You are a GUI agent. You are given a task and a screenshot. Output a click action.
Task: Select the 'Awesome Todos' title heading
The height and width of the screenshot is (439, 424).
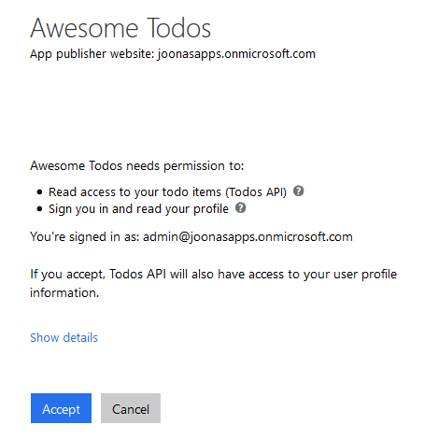pos(120,28)
